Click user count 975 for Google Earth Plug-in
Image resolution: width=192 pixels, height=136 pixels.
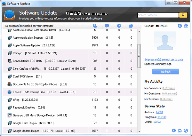95,123
